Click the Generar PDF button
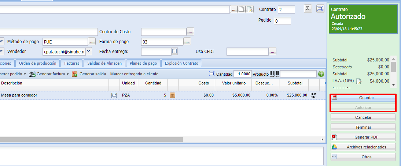 (363, 137)
